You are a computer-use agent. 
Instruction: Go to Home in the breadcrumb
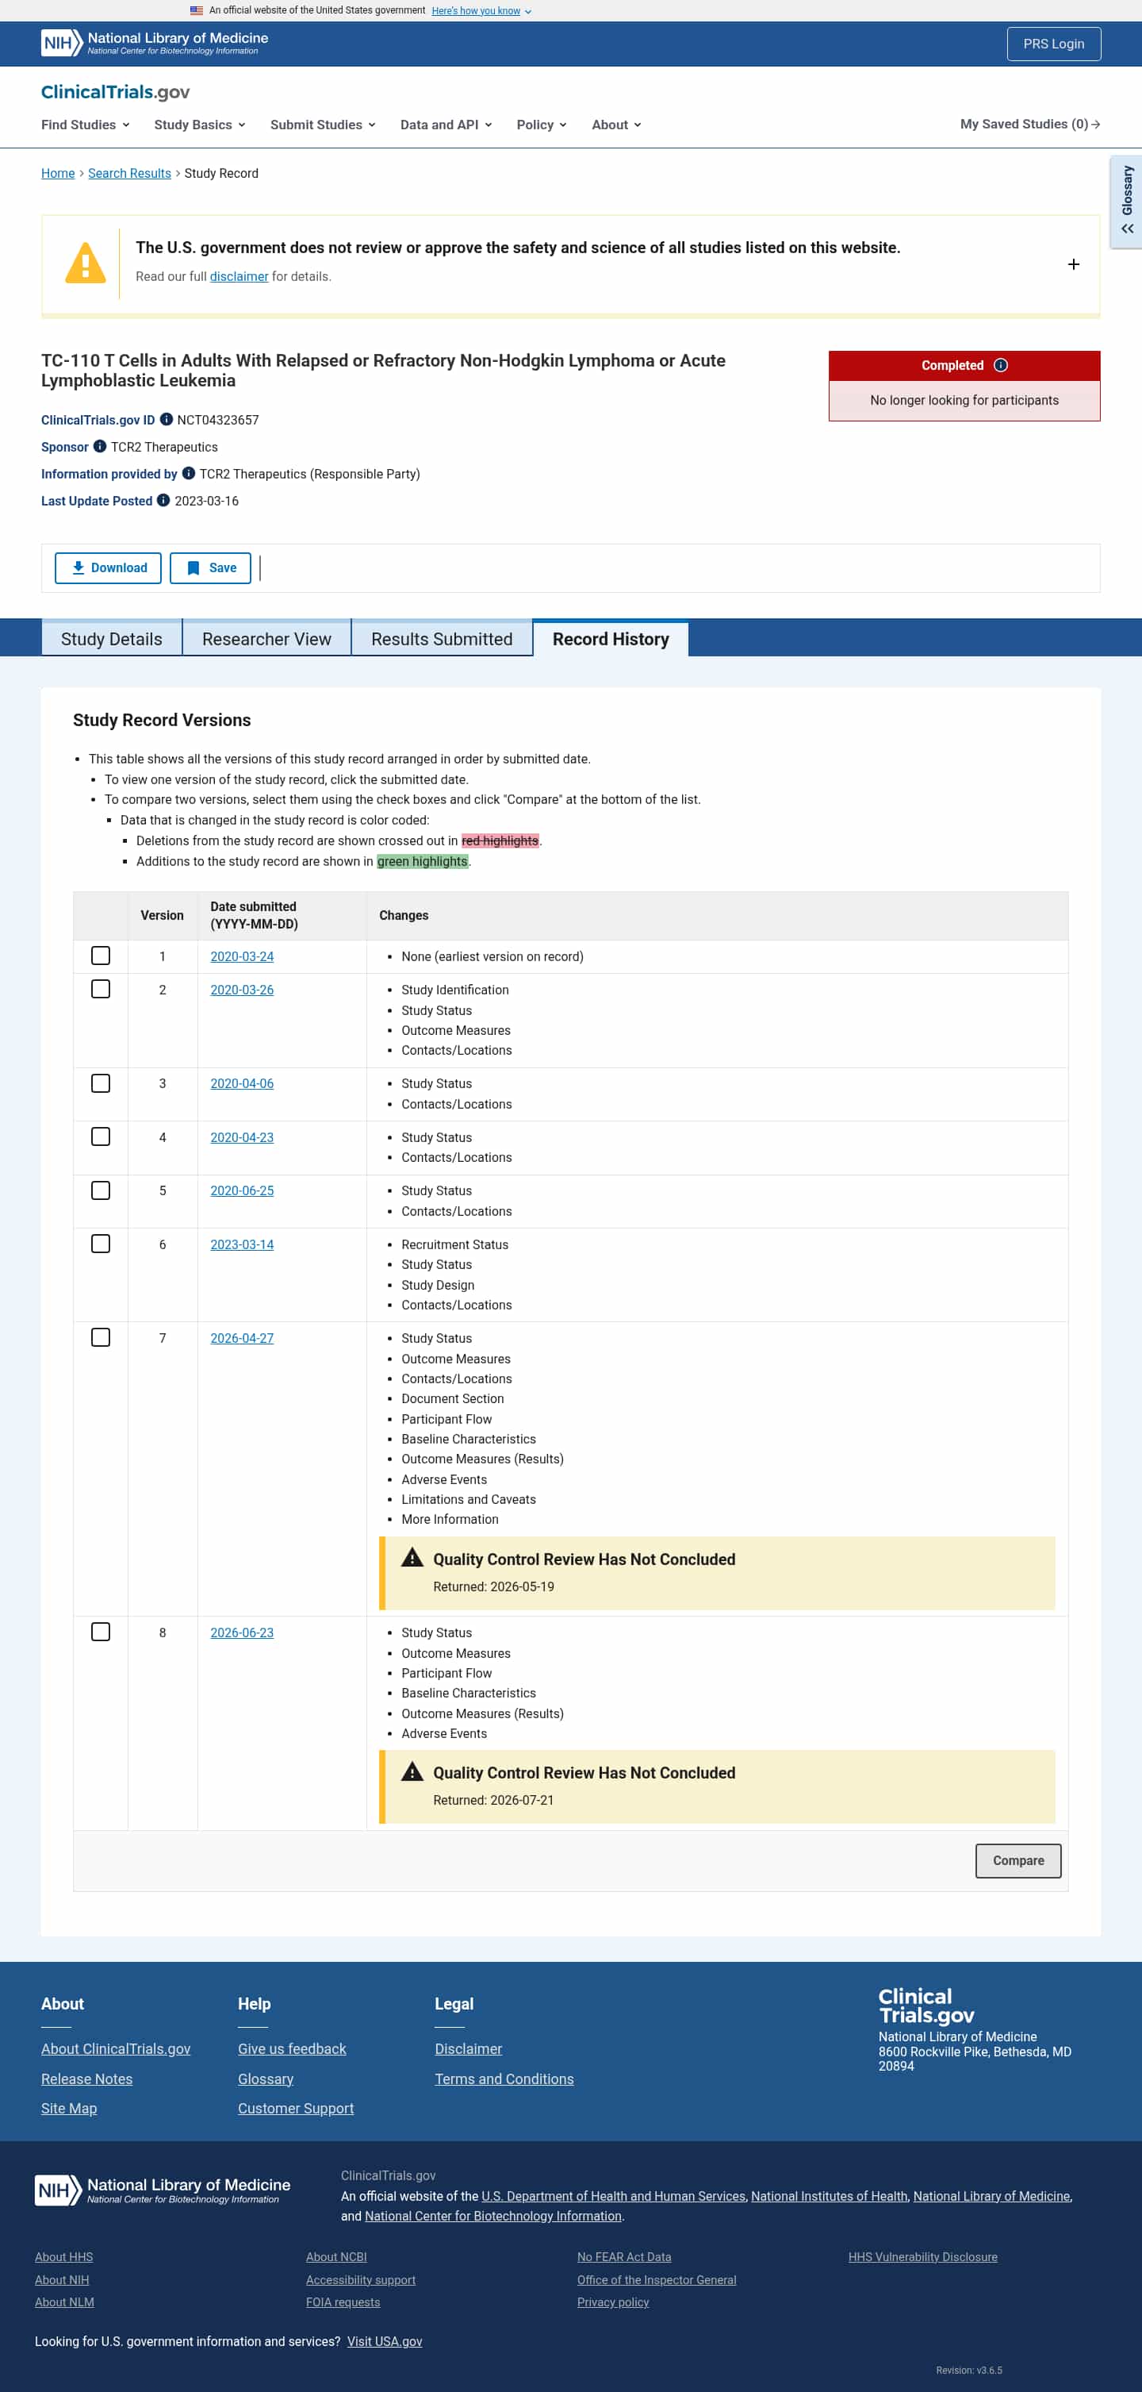click(x=58, y=174)
